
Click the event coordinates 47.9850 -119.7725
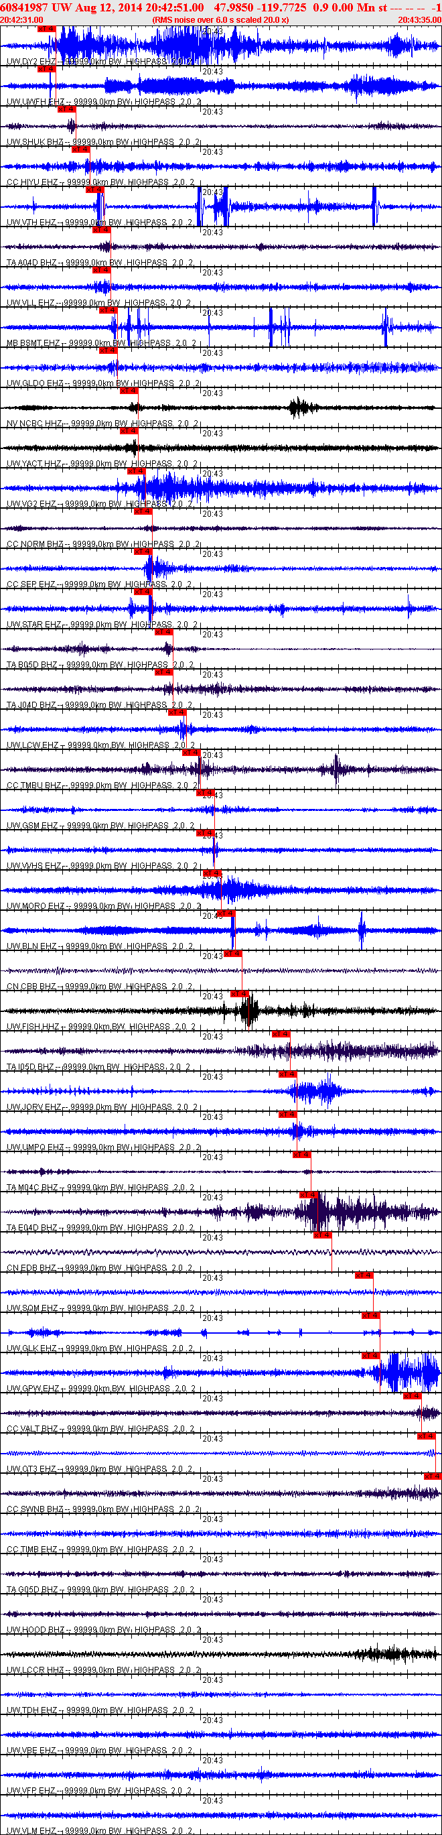click(x=261, y=7)
